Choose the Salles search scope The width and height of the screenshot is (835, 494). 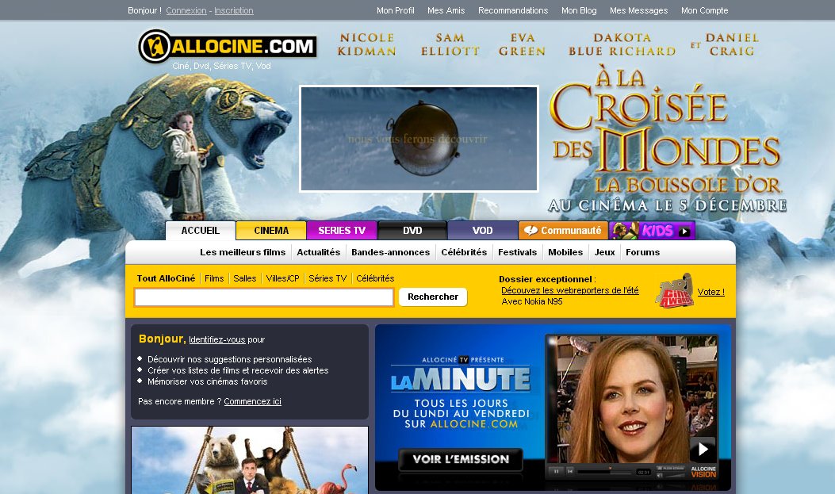(245, 278)
